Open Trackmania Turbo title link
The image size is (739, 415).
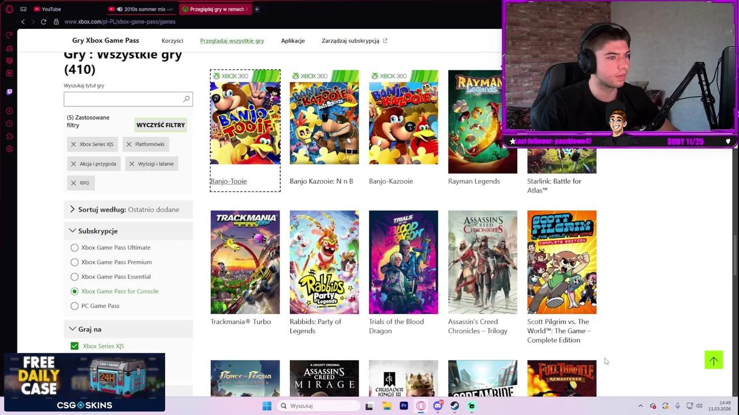(241, 322)
